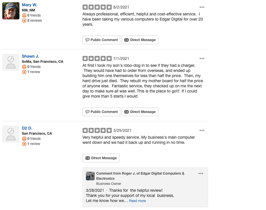Click Roger J.'s business owner photo
The height and width of the screenshot is (210, 266).
click(x=90, y=176)
